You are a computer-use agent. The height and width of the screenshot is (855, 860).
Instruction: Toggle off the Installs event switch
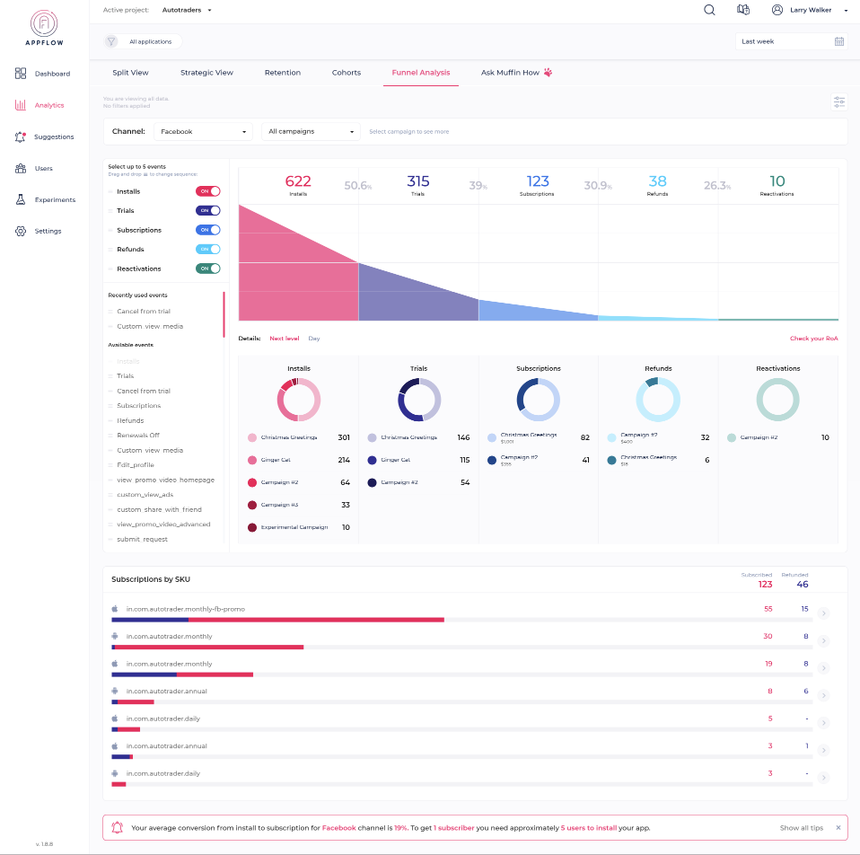point(207,191)
